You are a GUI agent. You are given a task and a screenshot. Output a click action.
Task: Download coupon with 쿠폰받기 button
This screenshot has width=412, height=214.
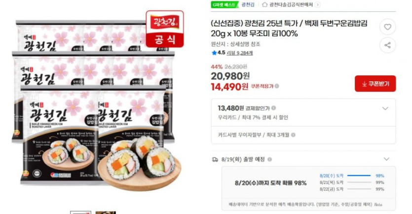[x=375, y=84]
